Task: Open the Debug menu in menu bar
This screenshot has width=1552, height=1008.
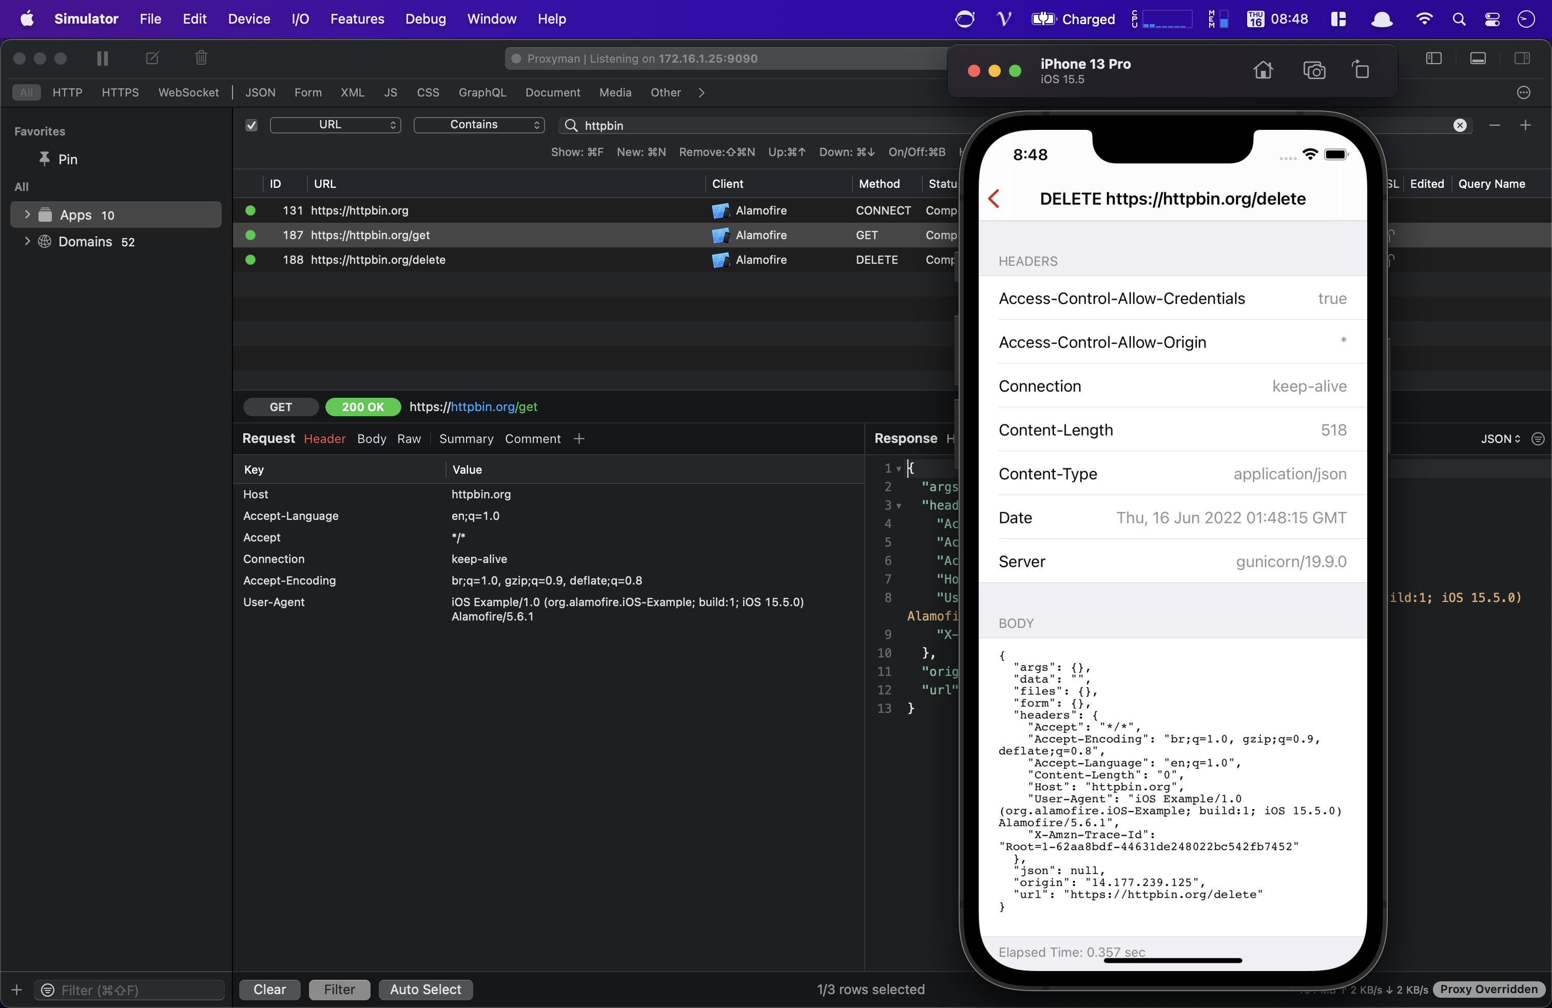Action: [425, 19]
